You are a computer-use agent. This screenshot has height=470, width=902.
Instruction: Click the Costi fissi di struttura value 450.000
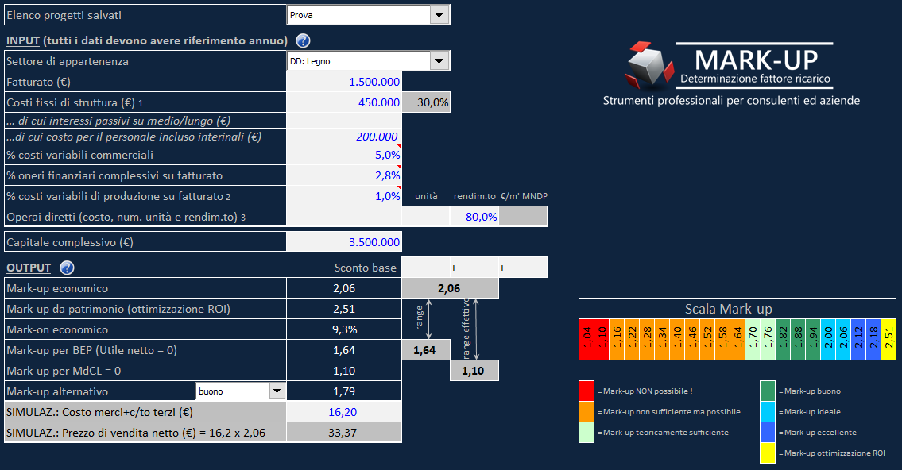point(344,102)
